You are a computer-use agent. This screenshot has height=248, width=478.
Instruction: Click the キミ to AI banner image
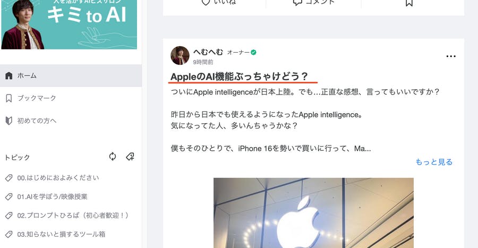[69, 24]
